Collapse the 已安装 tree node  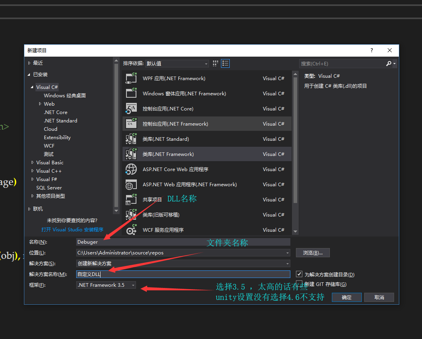click(x=29, y=75)
